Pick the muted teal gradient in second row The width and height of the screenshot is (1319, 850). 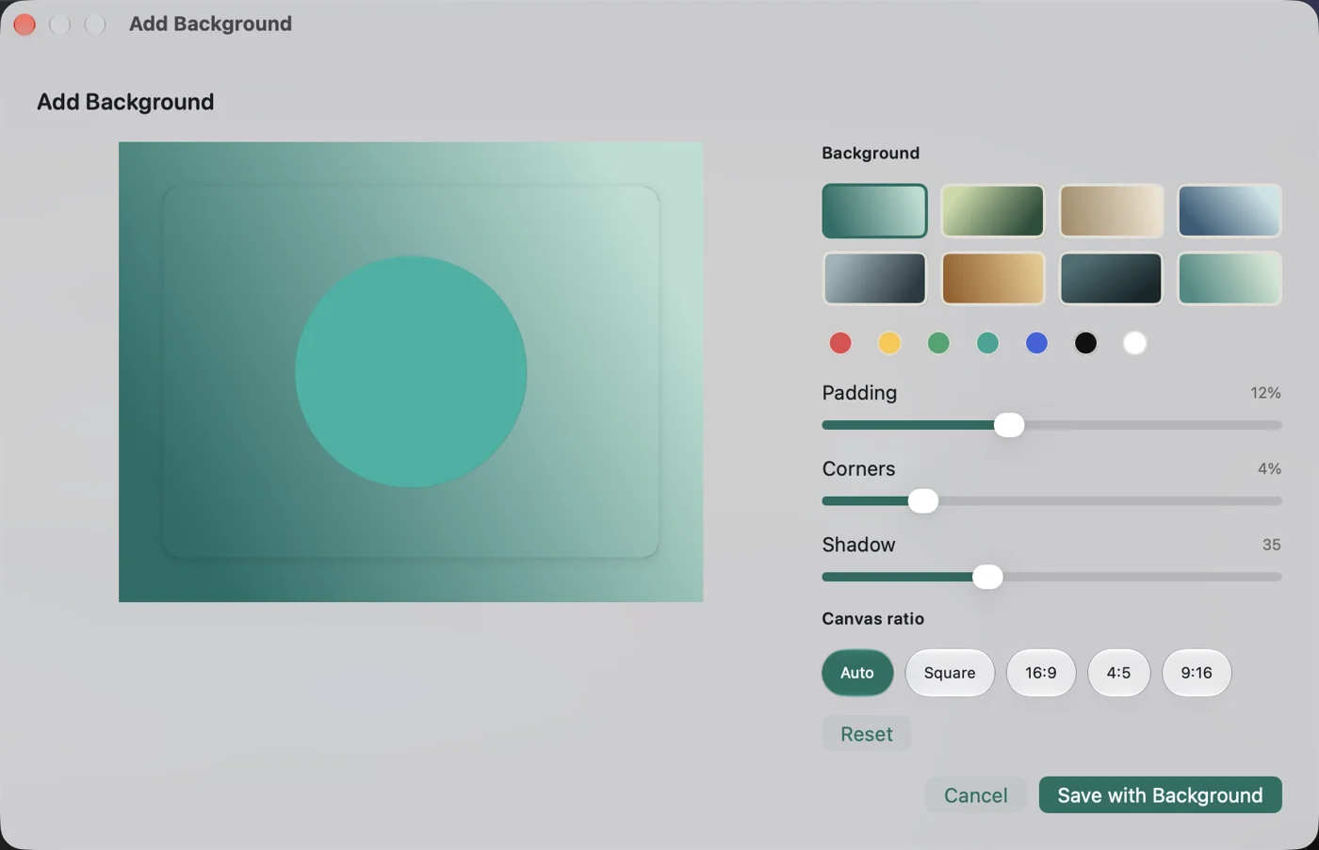[x=1229, y=279]
